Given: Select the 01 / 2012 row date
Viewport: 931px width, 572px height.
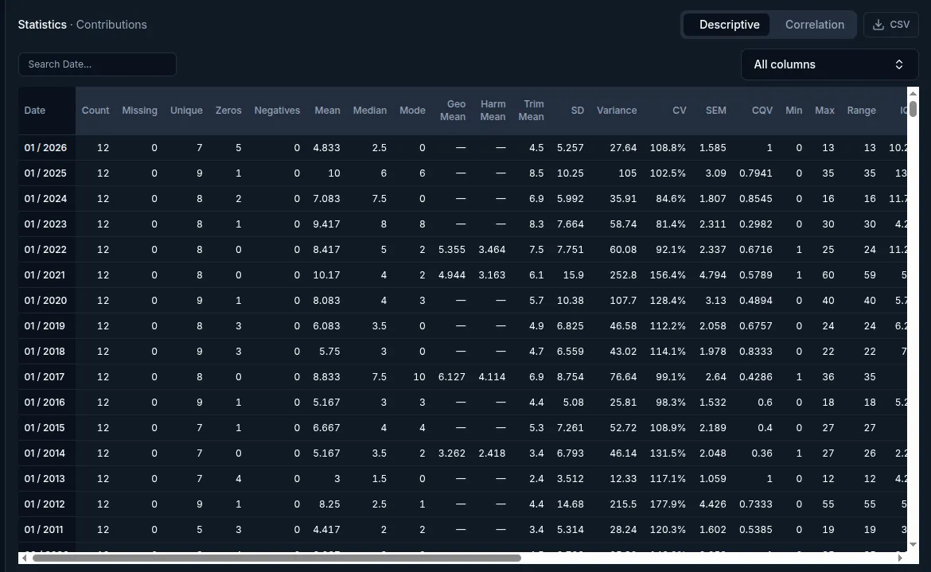Looking at the screenshot, I should [x=45, y=504].
